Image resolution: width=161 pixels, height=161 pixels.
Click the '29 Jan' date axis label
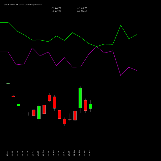[7, 153]
